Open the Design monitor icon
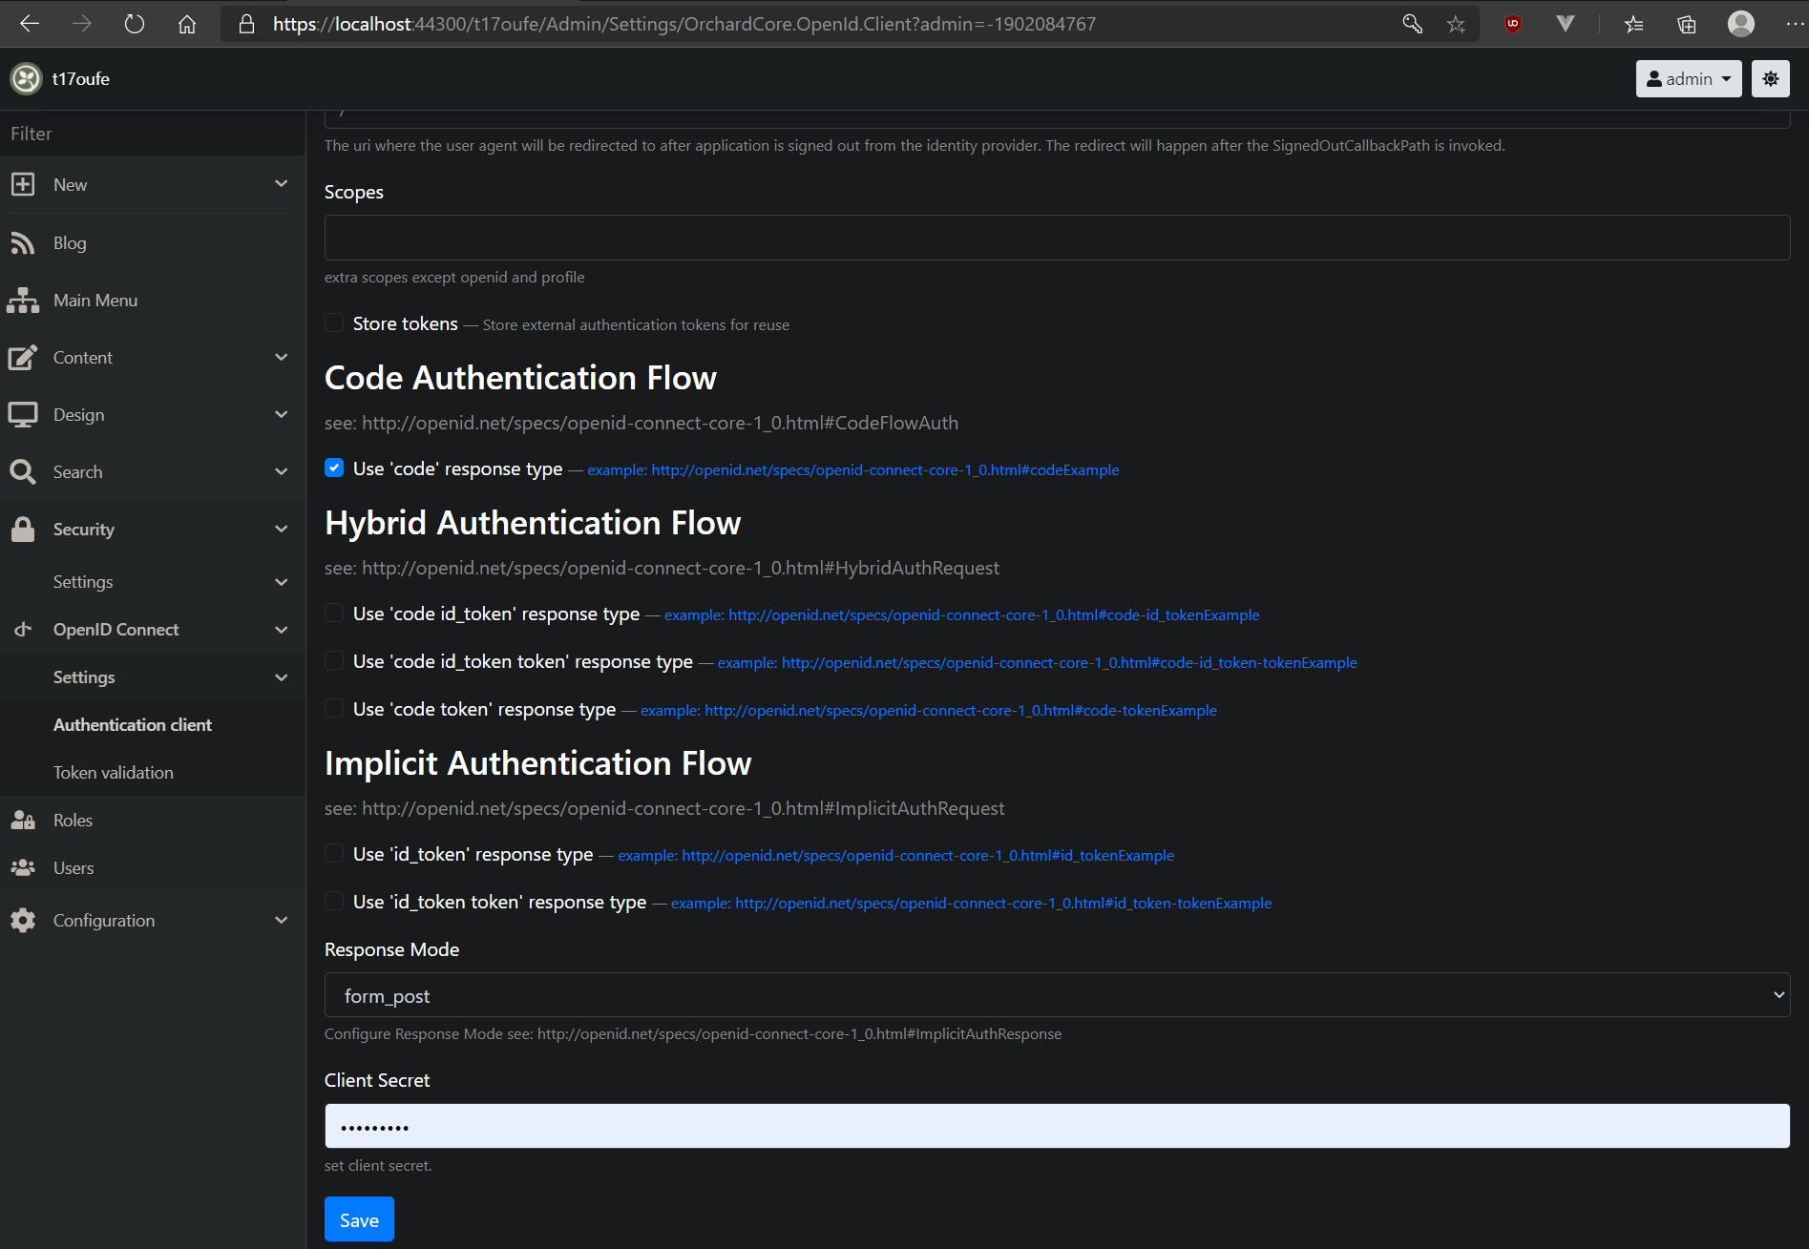 23,414
